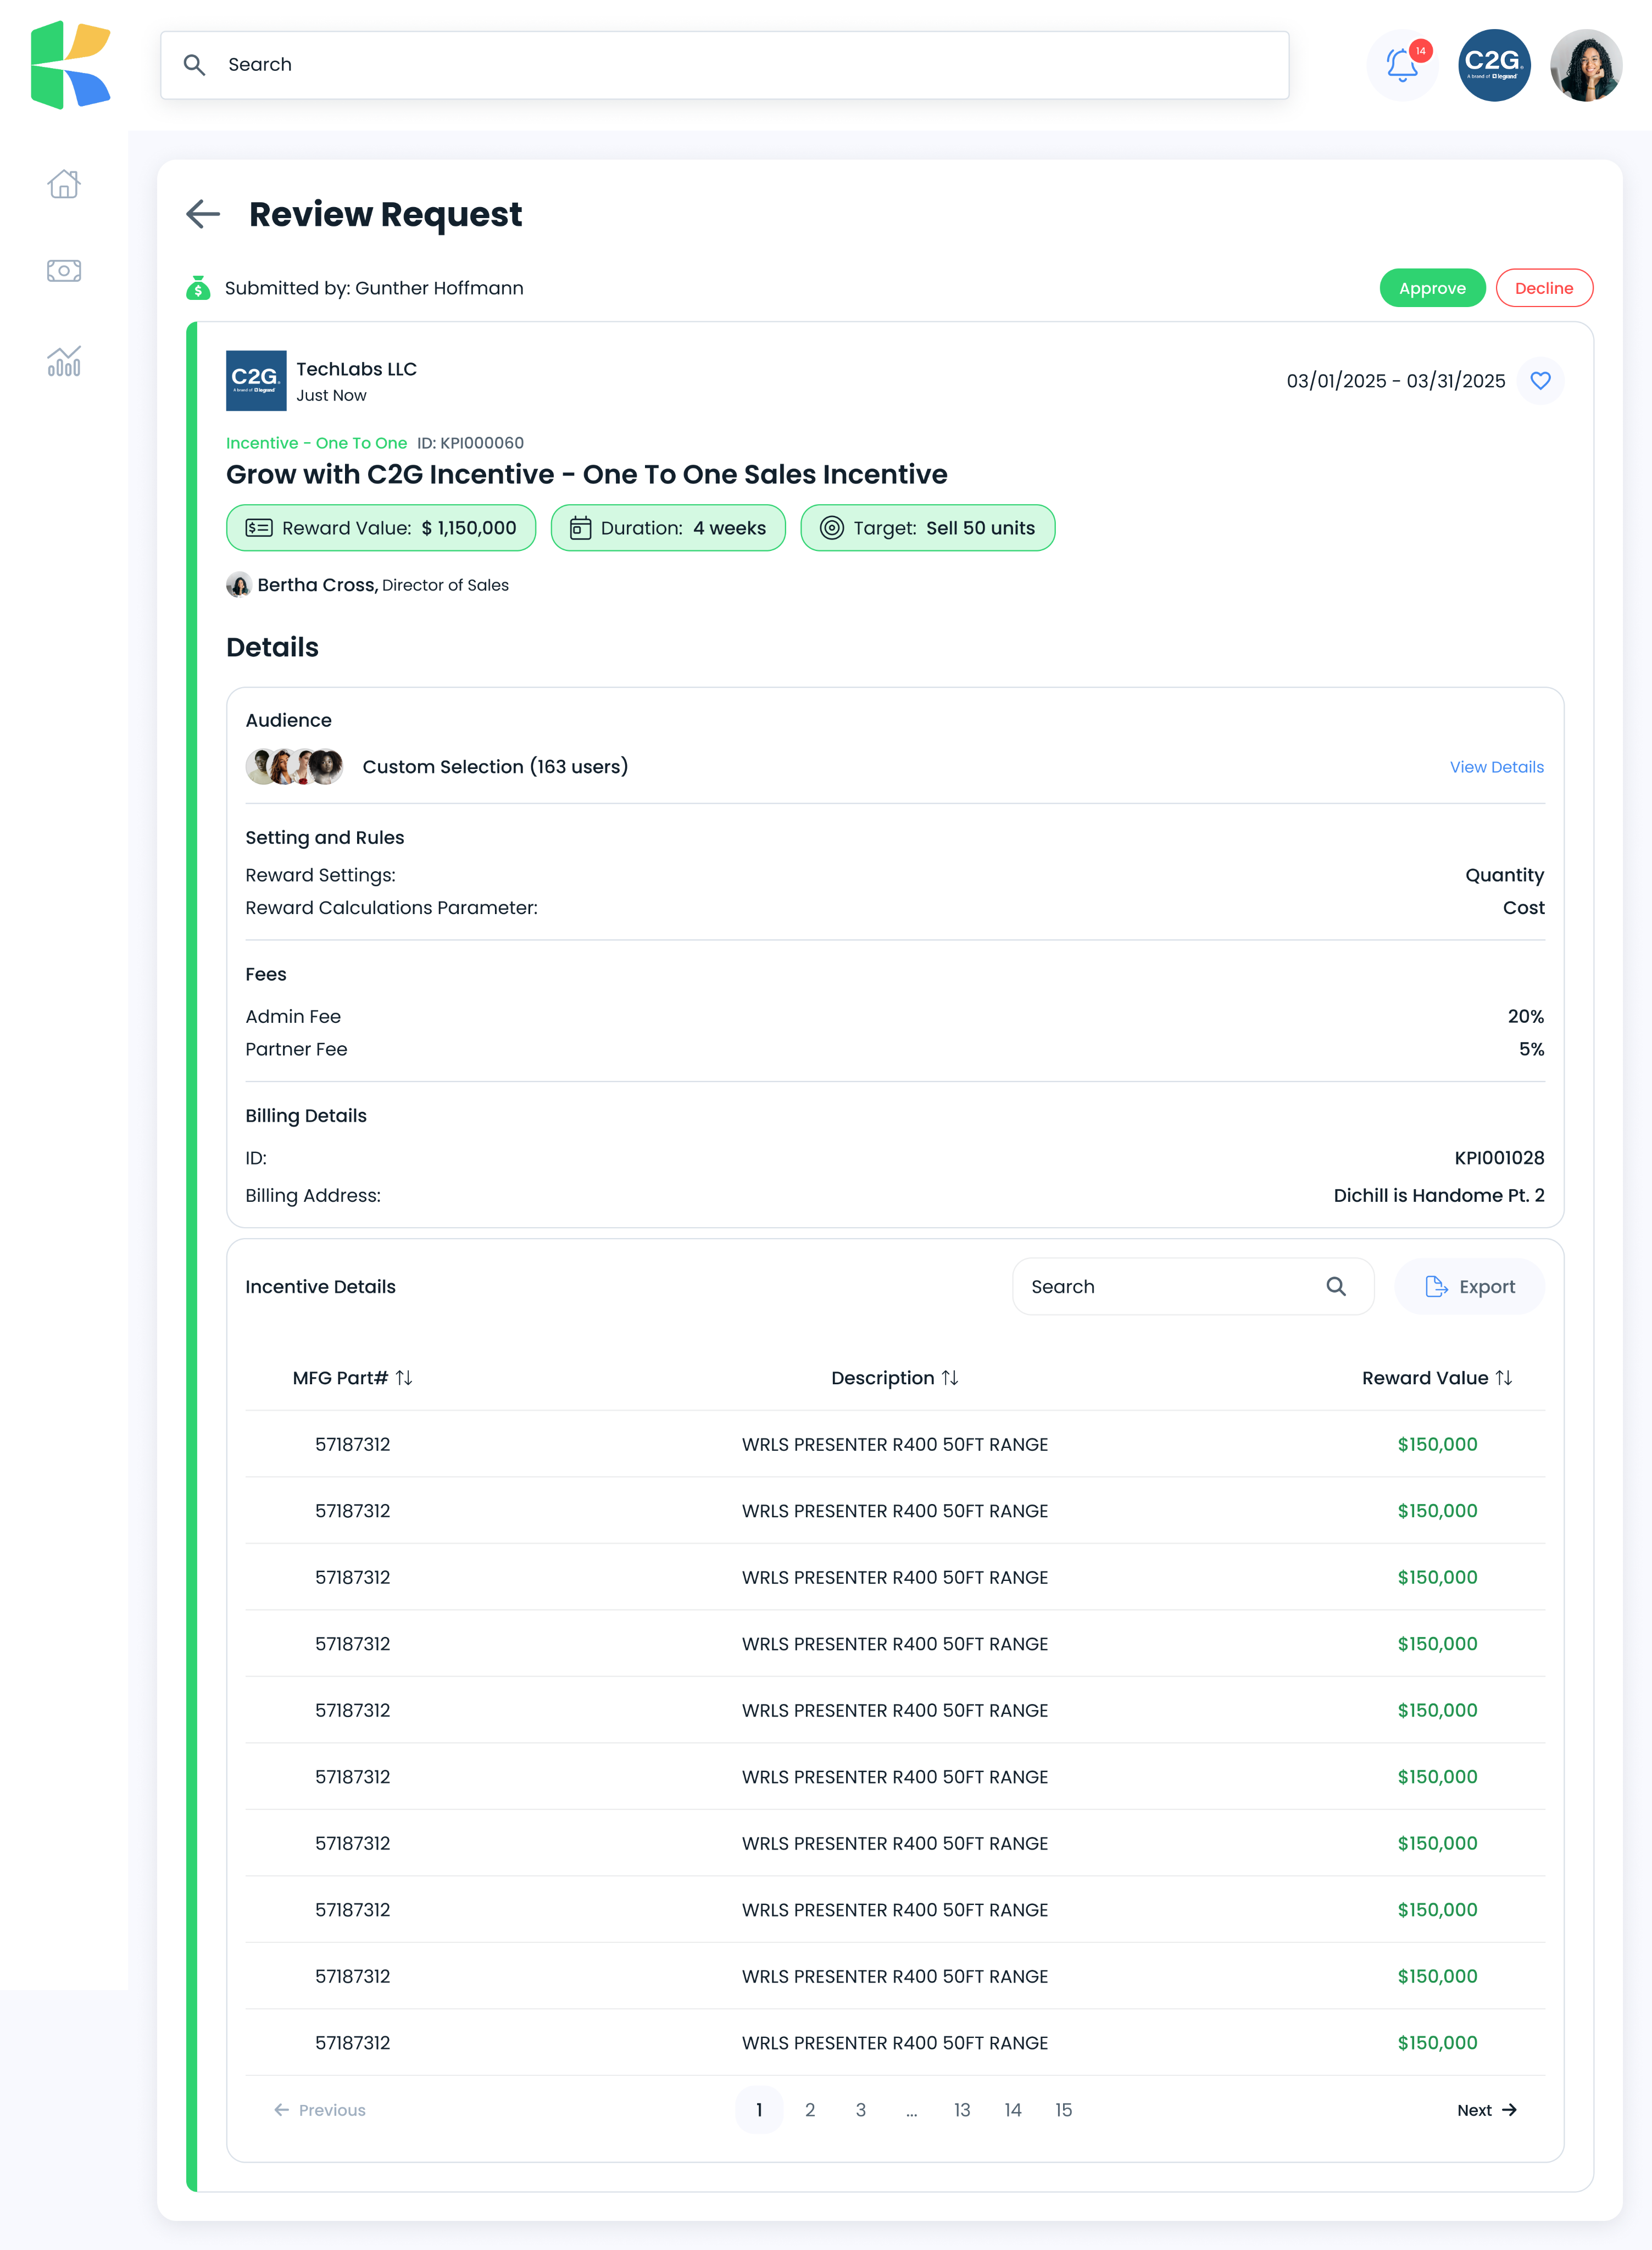The image size is (1652, 2250).
Task: Favorite the request with the heart icon
Action: point(1540,381)
